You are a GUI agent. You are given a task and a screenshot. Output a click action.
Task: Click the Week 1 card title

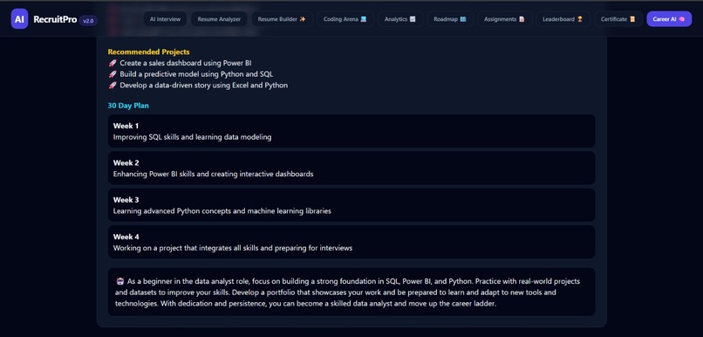click(x=126, y=126)
